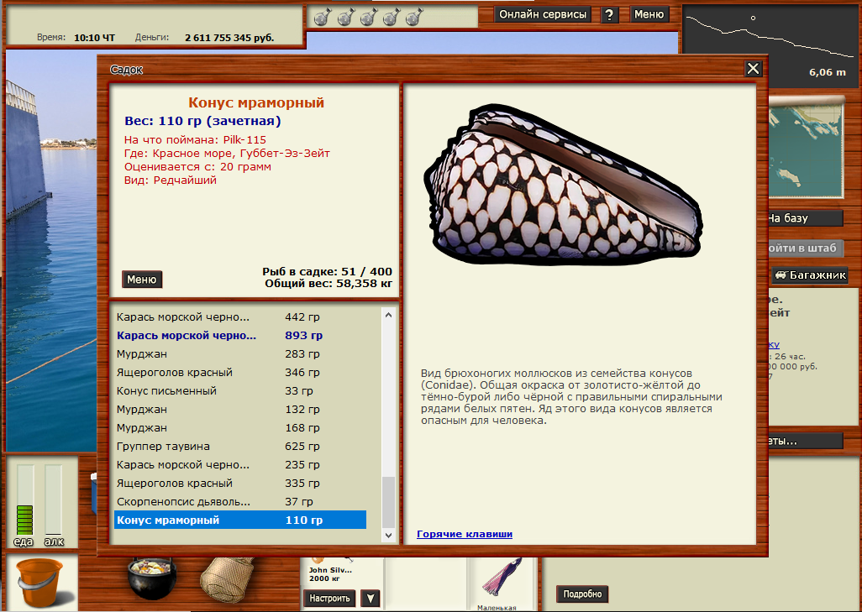Open the Горячие клавиши link
The image size is (862, 612).
[x=465, y=534]
